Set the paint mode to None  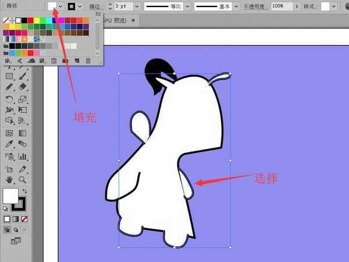coord(23,219)
